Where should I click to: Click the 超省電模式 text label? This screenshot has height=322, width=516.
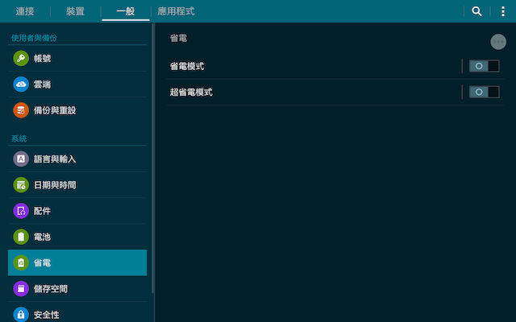[191, 93]
